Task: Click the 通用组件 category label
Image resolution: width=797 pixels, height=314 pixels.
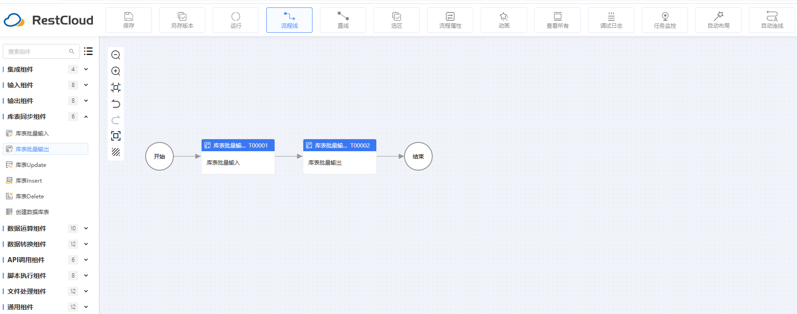Action: point(20,307)
